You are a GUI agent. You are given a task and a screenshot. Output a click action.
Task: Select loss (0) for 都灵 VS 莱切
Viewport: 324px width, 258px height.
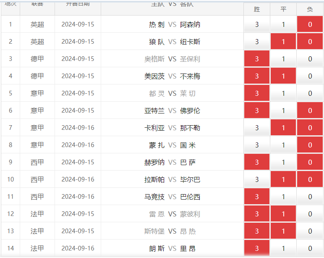(x=310, y=93)
